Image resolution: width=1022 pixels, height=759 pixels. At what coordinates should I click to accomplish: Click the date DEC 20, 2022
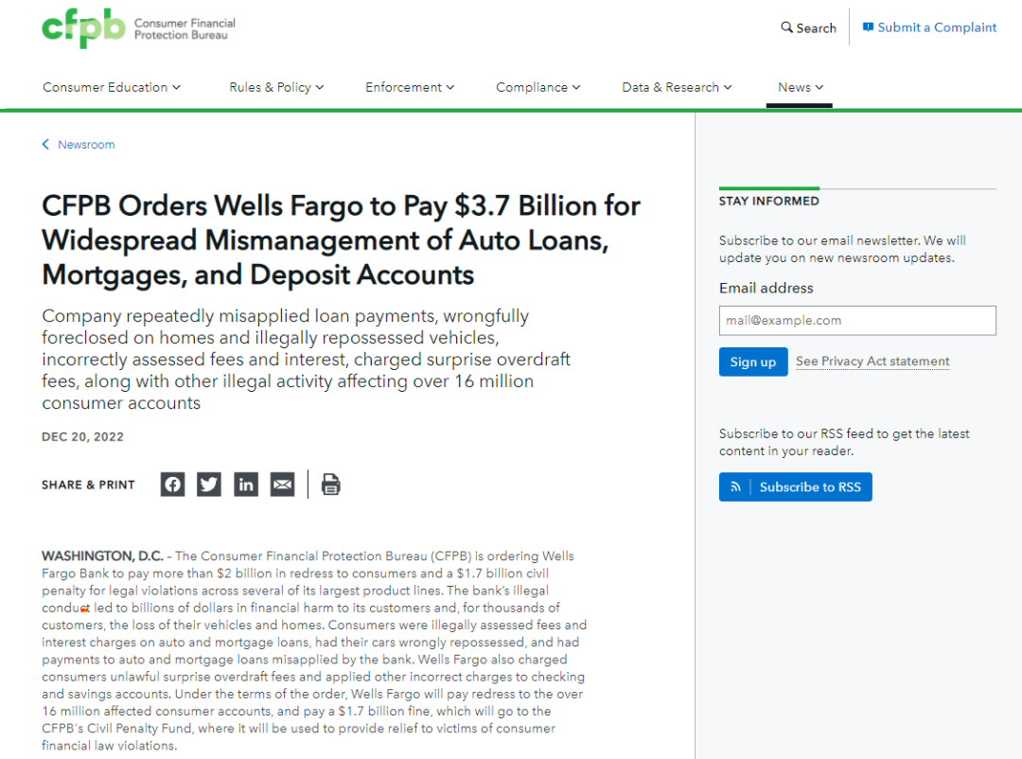[82, 437]
